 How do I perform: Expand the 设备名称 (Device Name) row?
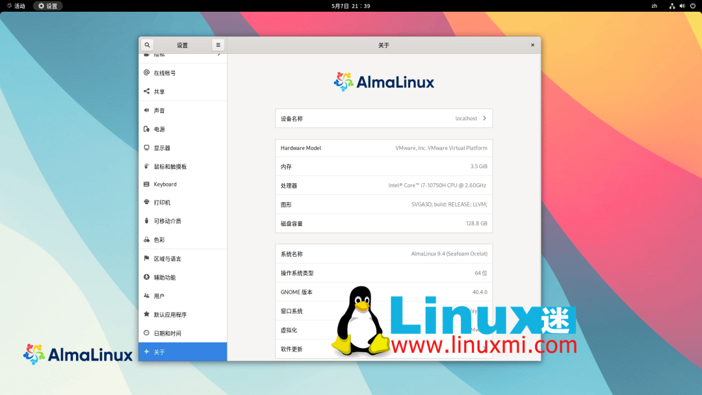[x=383, y=118]
